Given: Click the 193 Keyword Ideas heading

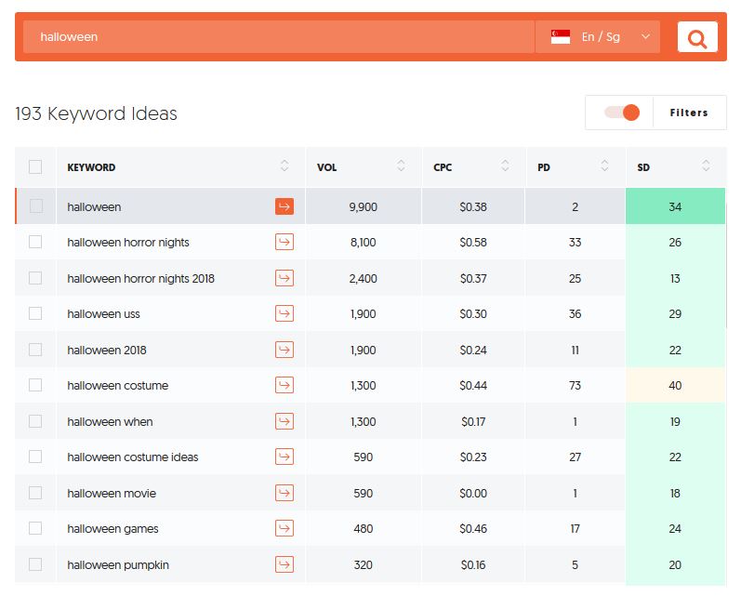Looking at the screenshot, I should 96,113.
